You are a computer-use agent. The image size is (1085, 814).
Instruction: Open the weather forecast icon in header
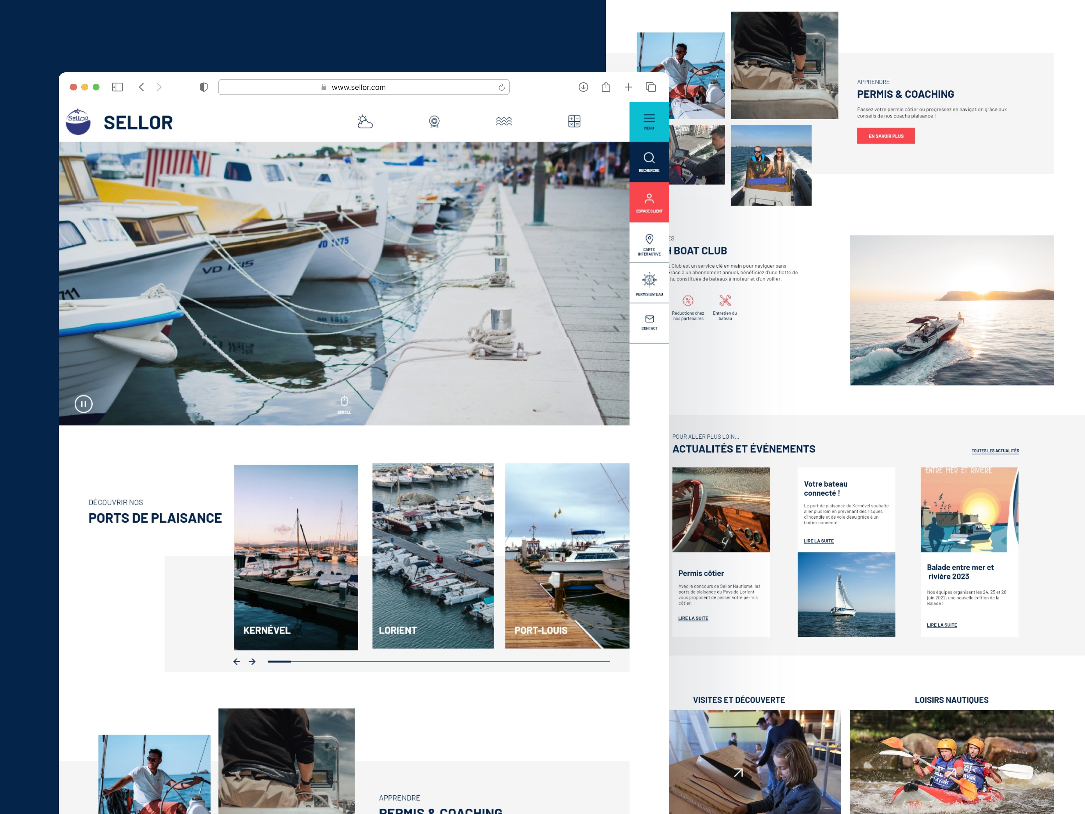coord(365,121)
